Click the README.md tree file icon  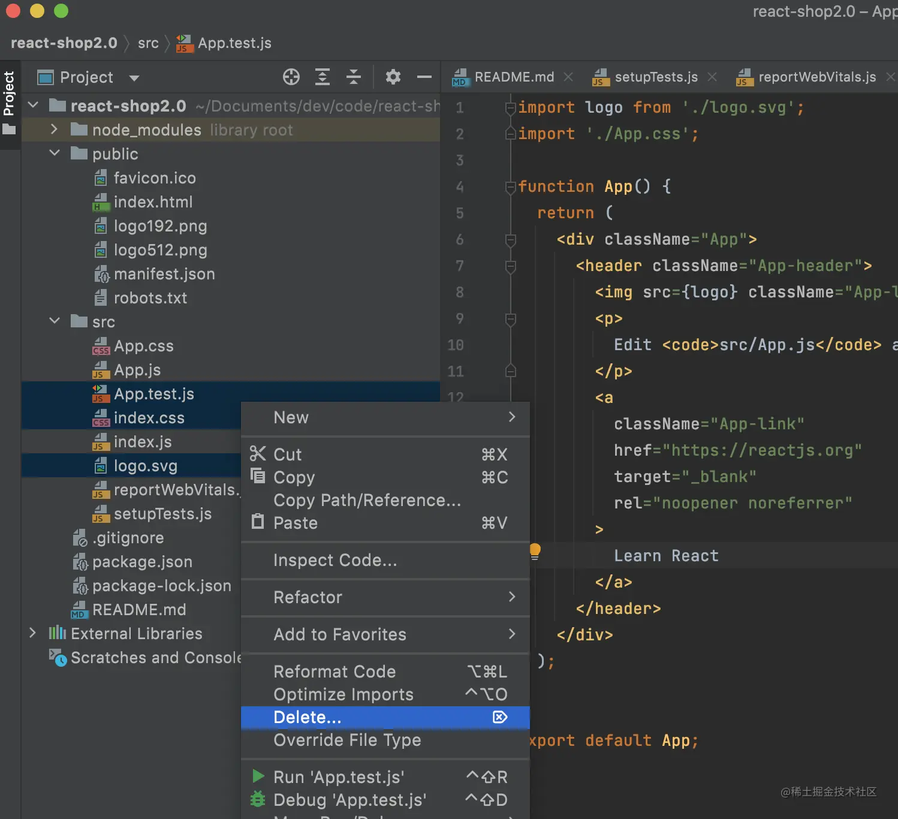[x=79, y=610]
